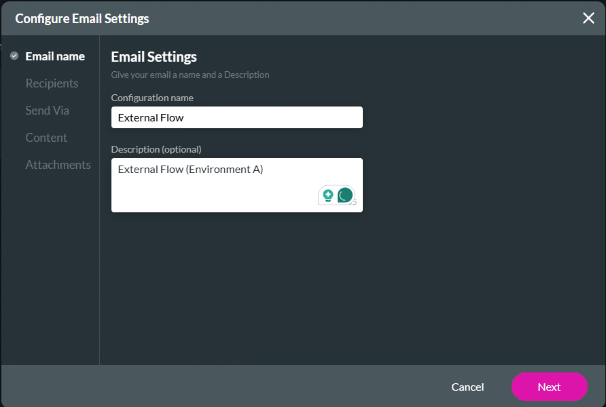This screenshot has height=407, width=606.
Task: Click the Configure Email Settings title bar
Action: 82,18
